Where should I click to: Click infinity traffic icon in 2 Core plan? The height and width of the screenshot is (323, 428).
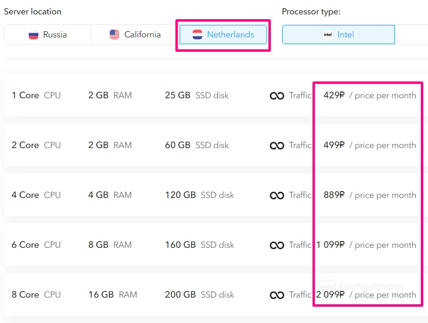pyautogui.click(x=277, y=146)
